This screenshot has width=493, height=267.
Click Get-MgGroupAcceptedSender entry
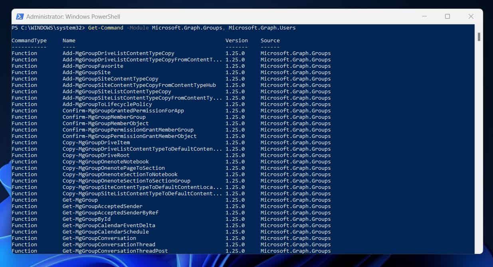(x=103, y=206)
